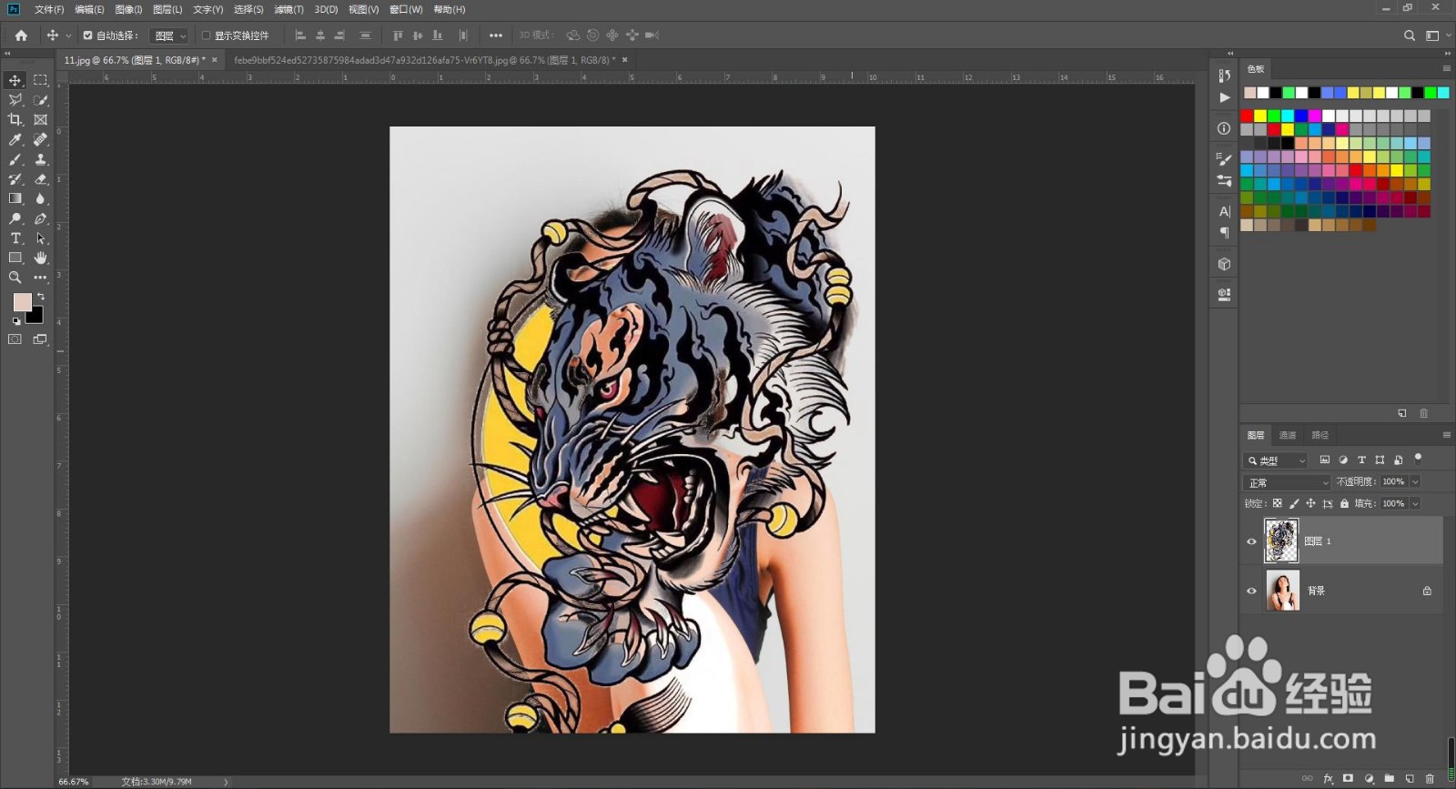Toggle lock all padlock icon

click(x=1344, y=503)
